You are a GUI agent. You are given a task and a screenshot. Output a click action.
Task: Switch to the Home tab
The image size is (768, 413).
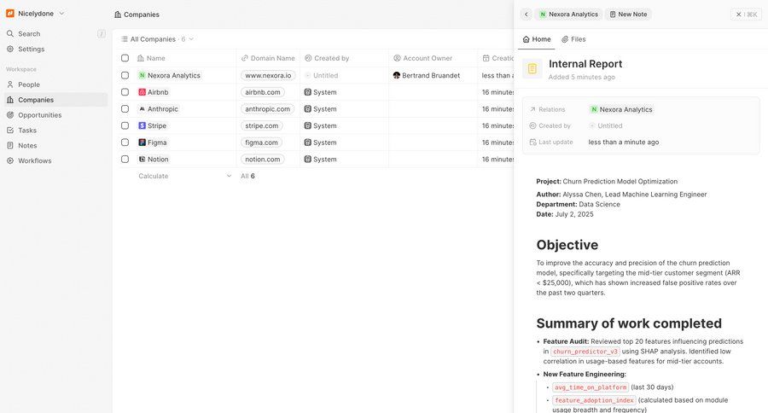coord(537,39)
